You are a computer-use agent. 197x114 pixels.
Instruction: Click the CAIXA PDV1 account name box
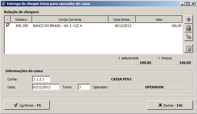click(x=121, y=79)
